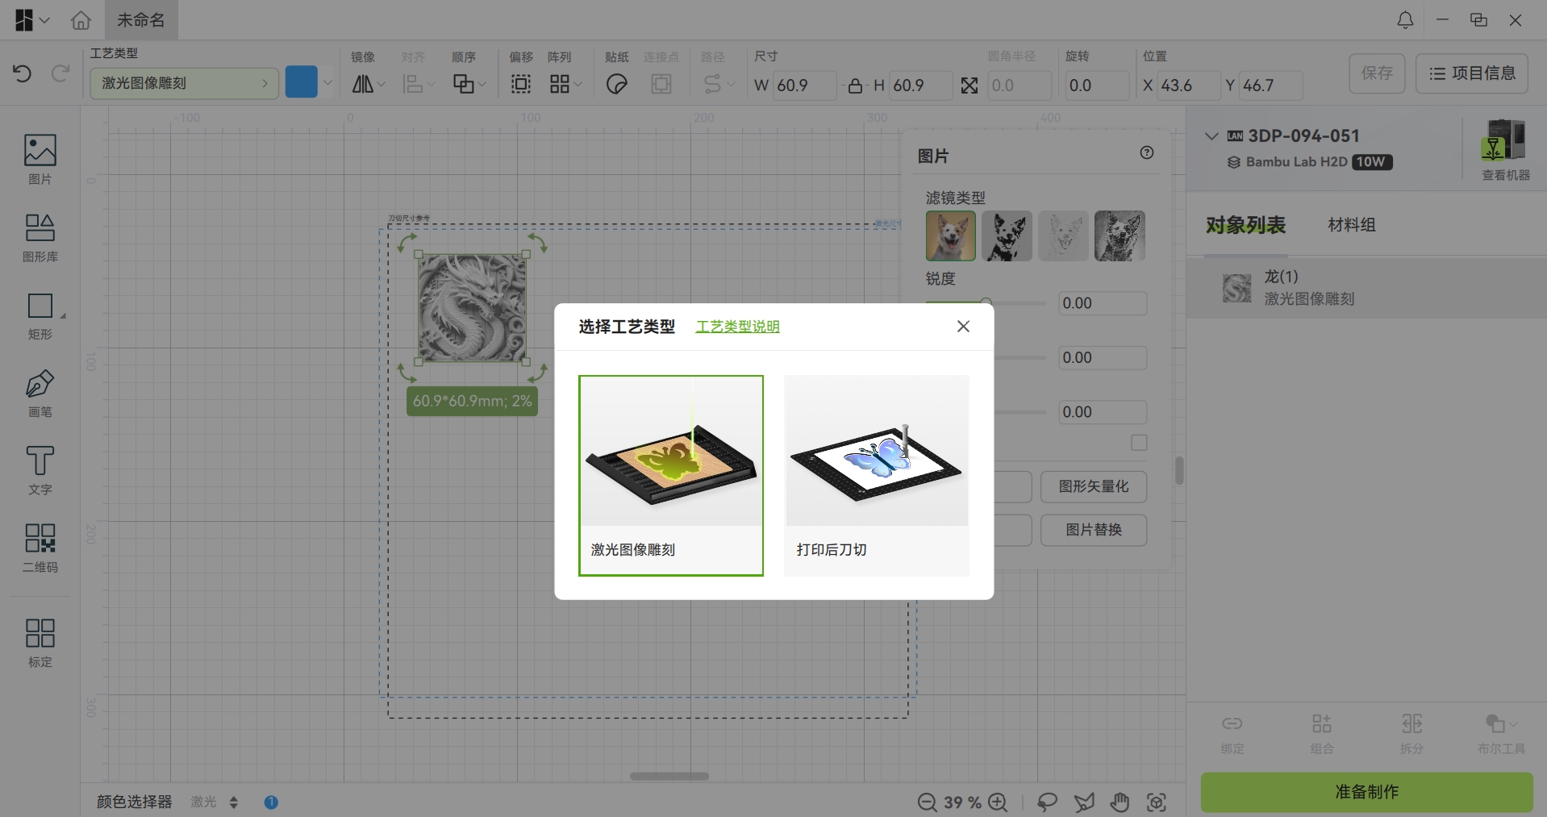1547x817 pixels.
Task: Toggle the checkbox in image panel
Action: (x=1139, y=443)
